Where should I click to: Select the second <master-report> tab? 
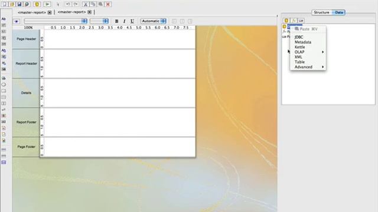[x=72, y=12]
